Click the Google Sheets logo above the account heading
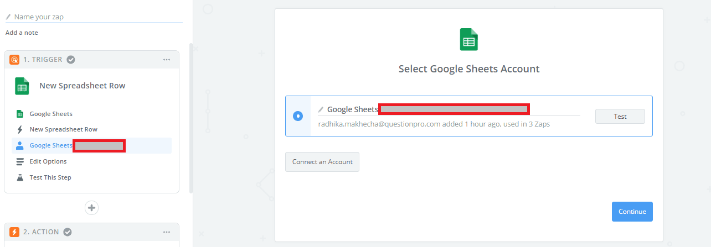 pyautogui.click(x=469, y=40)
